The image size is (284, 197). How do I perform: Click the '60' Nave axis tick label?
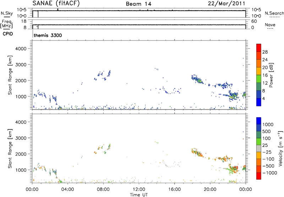click(254, 21)
